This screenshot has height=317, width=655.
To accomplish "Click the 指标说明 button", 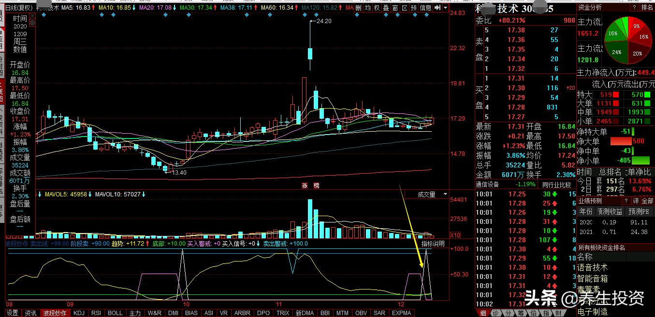I will click(433, 244).
